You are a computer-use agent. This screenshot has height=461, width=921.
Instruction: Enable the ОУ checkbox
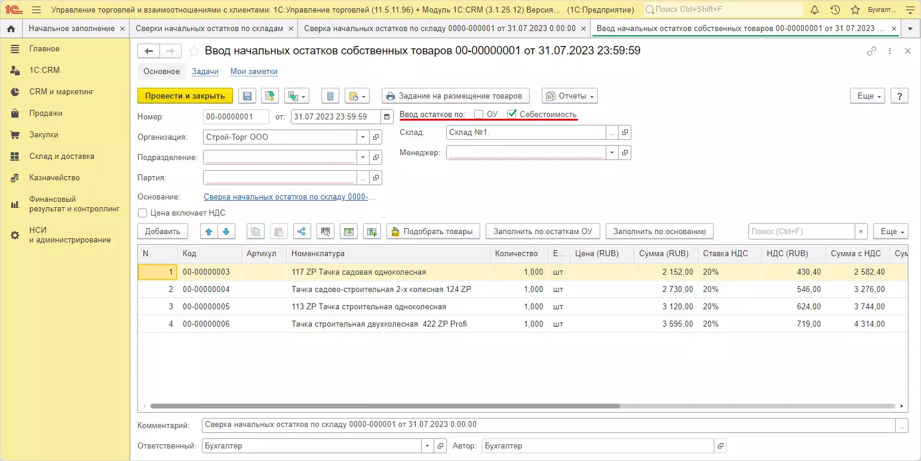(478, 114)
